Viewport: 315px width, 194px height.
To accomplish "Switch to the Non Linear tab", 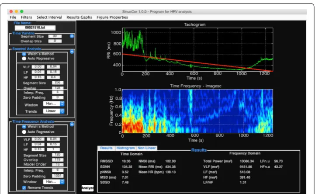I will (147, 148).
